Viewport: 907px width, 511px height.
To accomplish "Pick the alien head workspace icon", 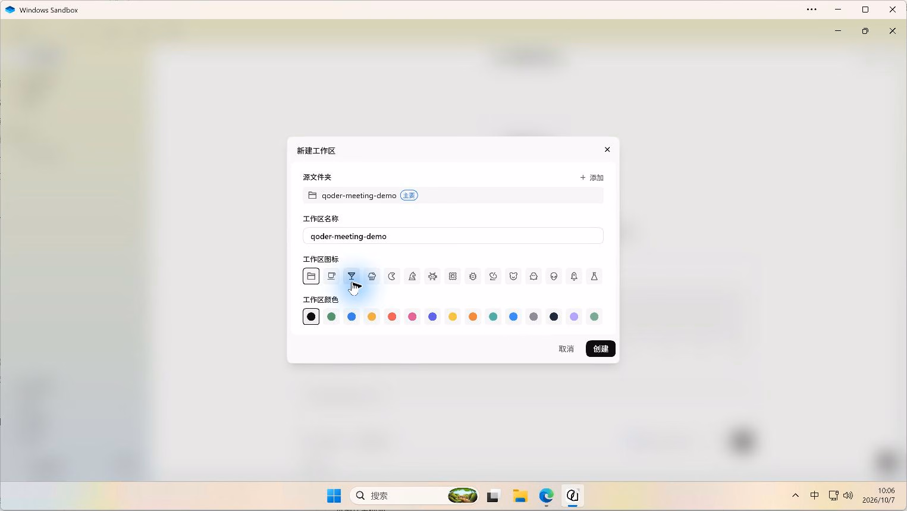I will 554,276.
